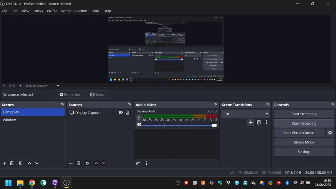Screen dimensions: 336x189
Task: Open Desktop Audio options three-dot menu
Action: pyautogui.click(x=139, y=117)
